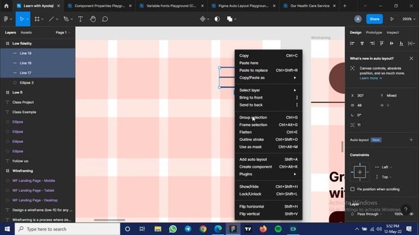The height and width of the screenshot is (235, 419).
Task: Select the Ellipse 3 layer
Action: click(x=38, y=83)
